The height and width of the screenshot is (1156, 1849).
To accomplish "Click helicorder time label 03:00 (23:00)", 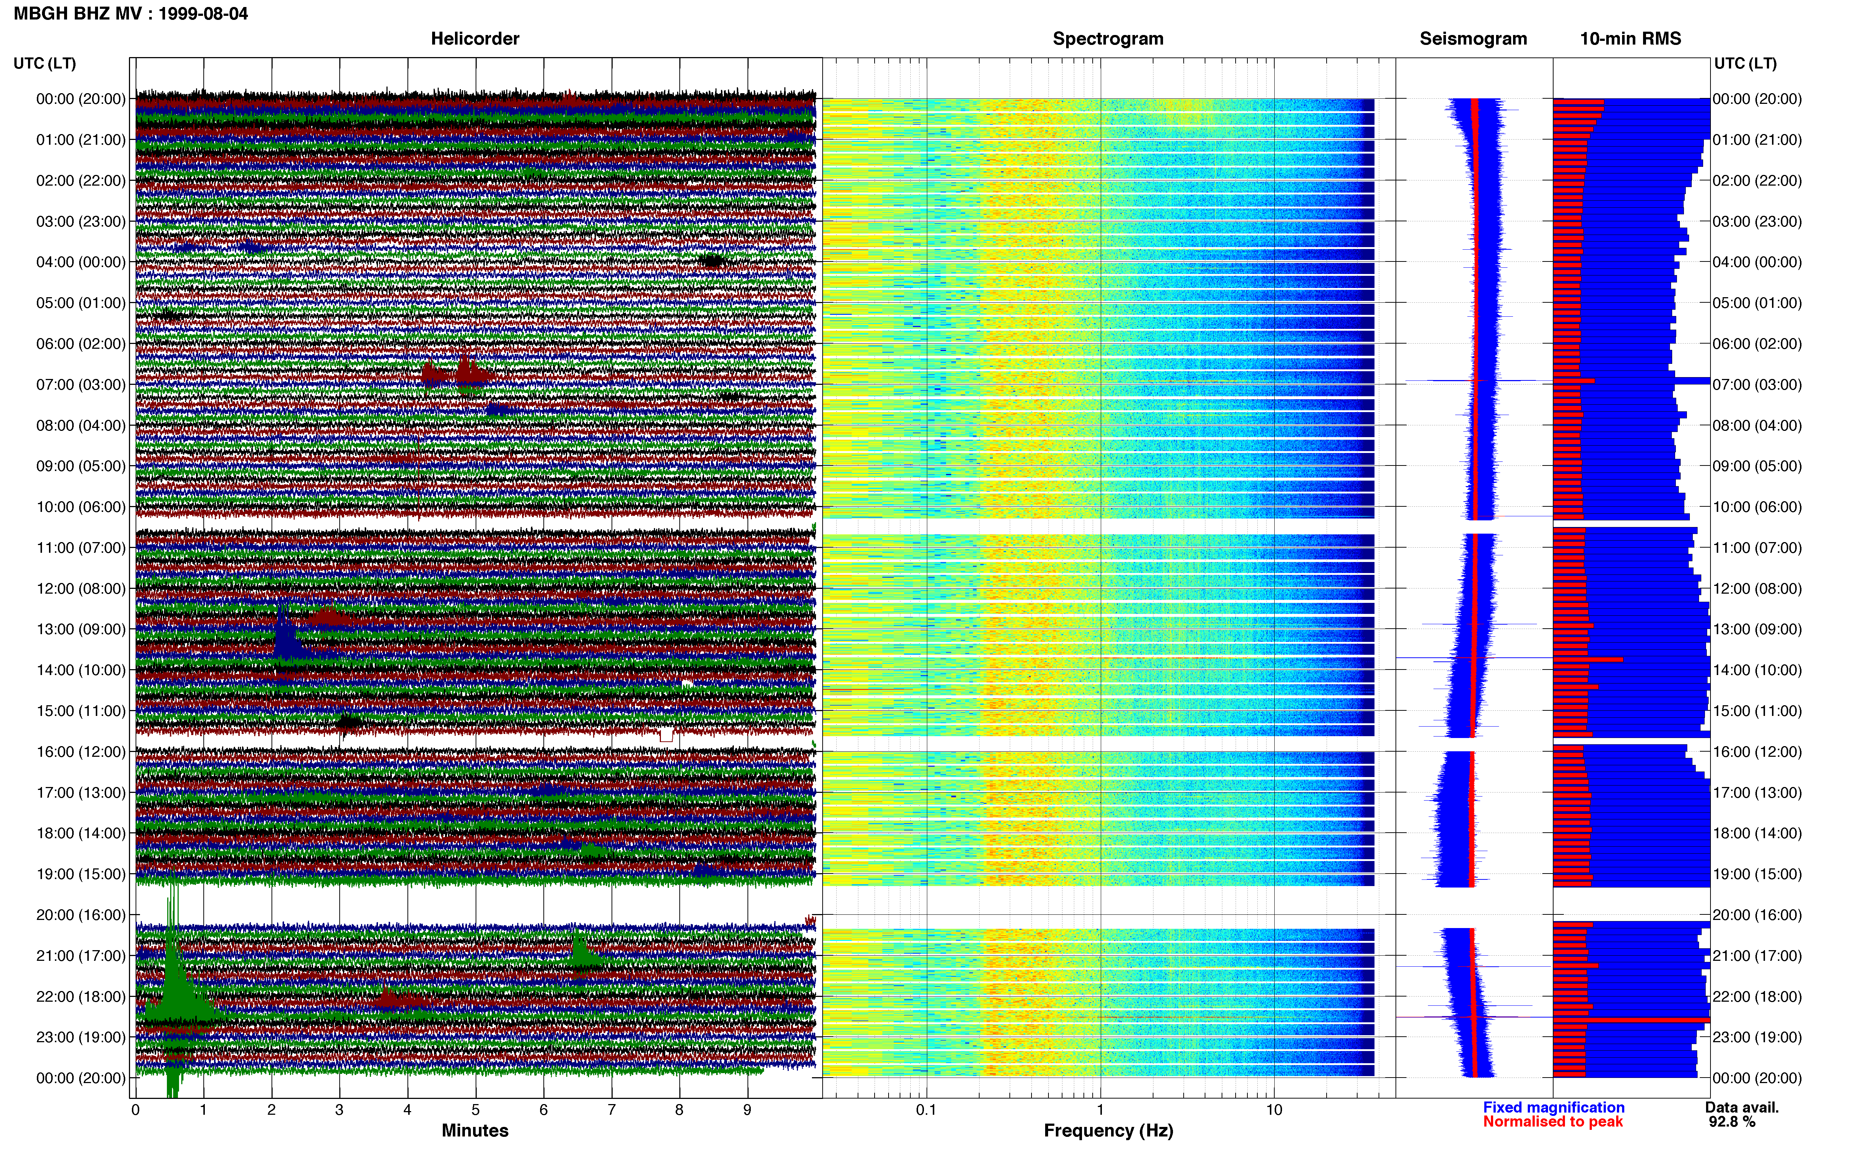I will coord(81,221).
